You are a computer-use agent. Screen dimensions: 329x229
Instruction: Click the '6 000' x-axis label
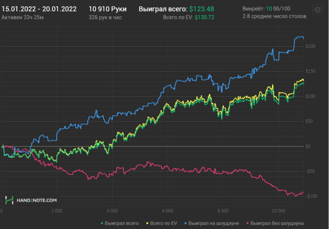tap(168, 211)
